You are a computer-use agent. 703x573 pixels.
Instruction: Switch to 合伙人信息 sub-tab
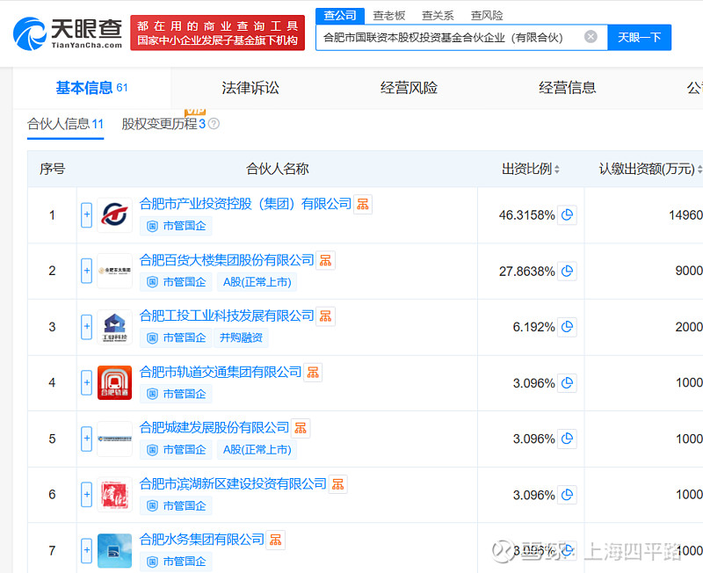(x=65, y=124)
